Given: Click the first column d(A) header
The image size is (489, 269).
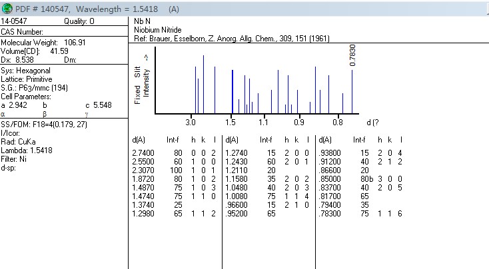Looking at the screenshot, I should [x=139, y=140].
